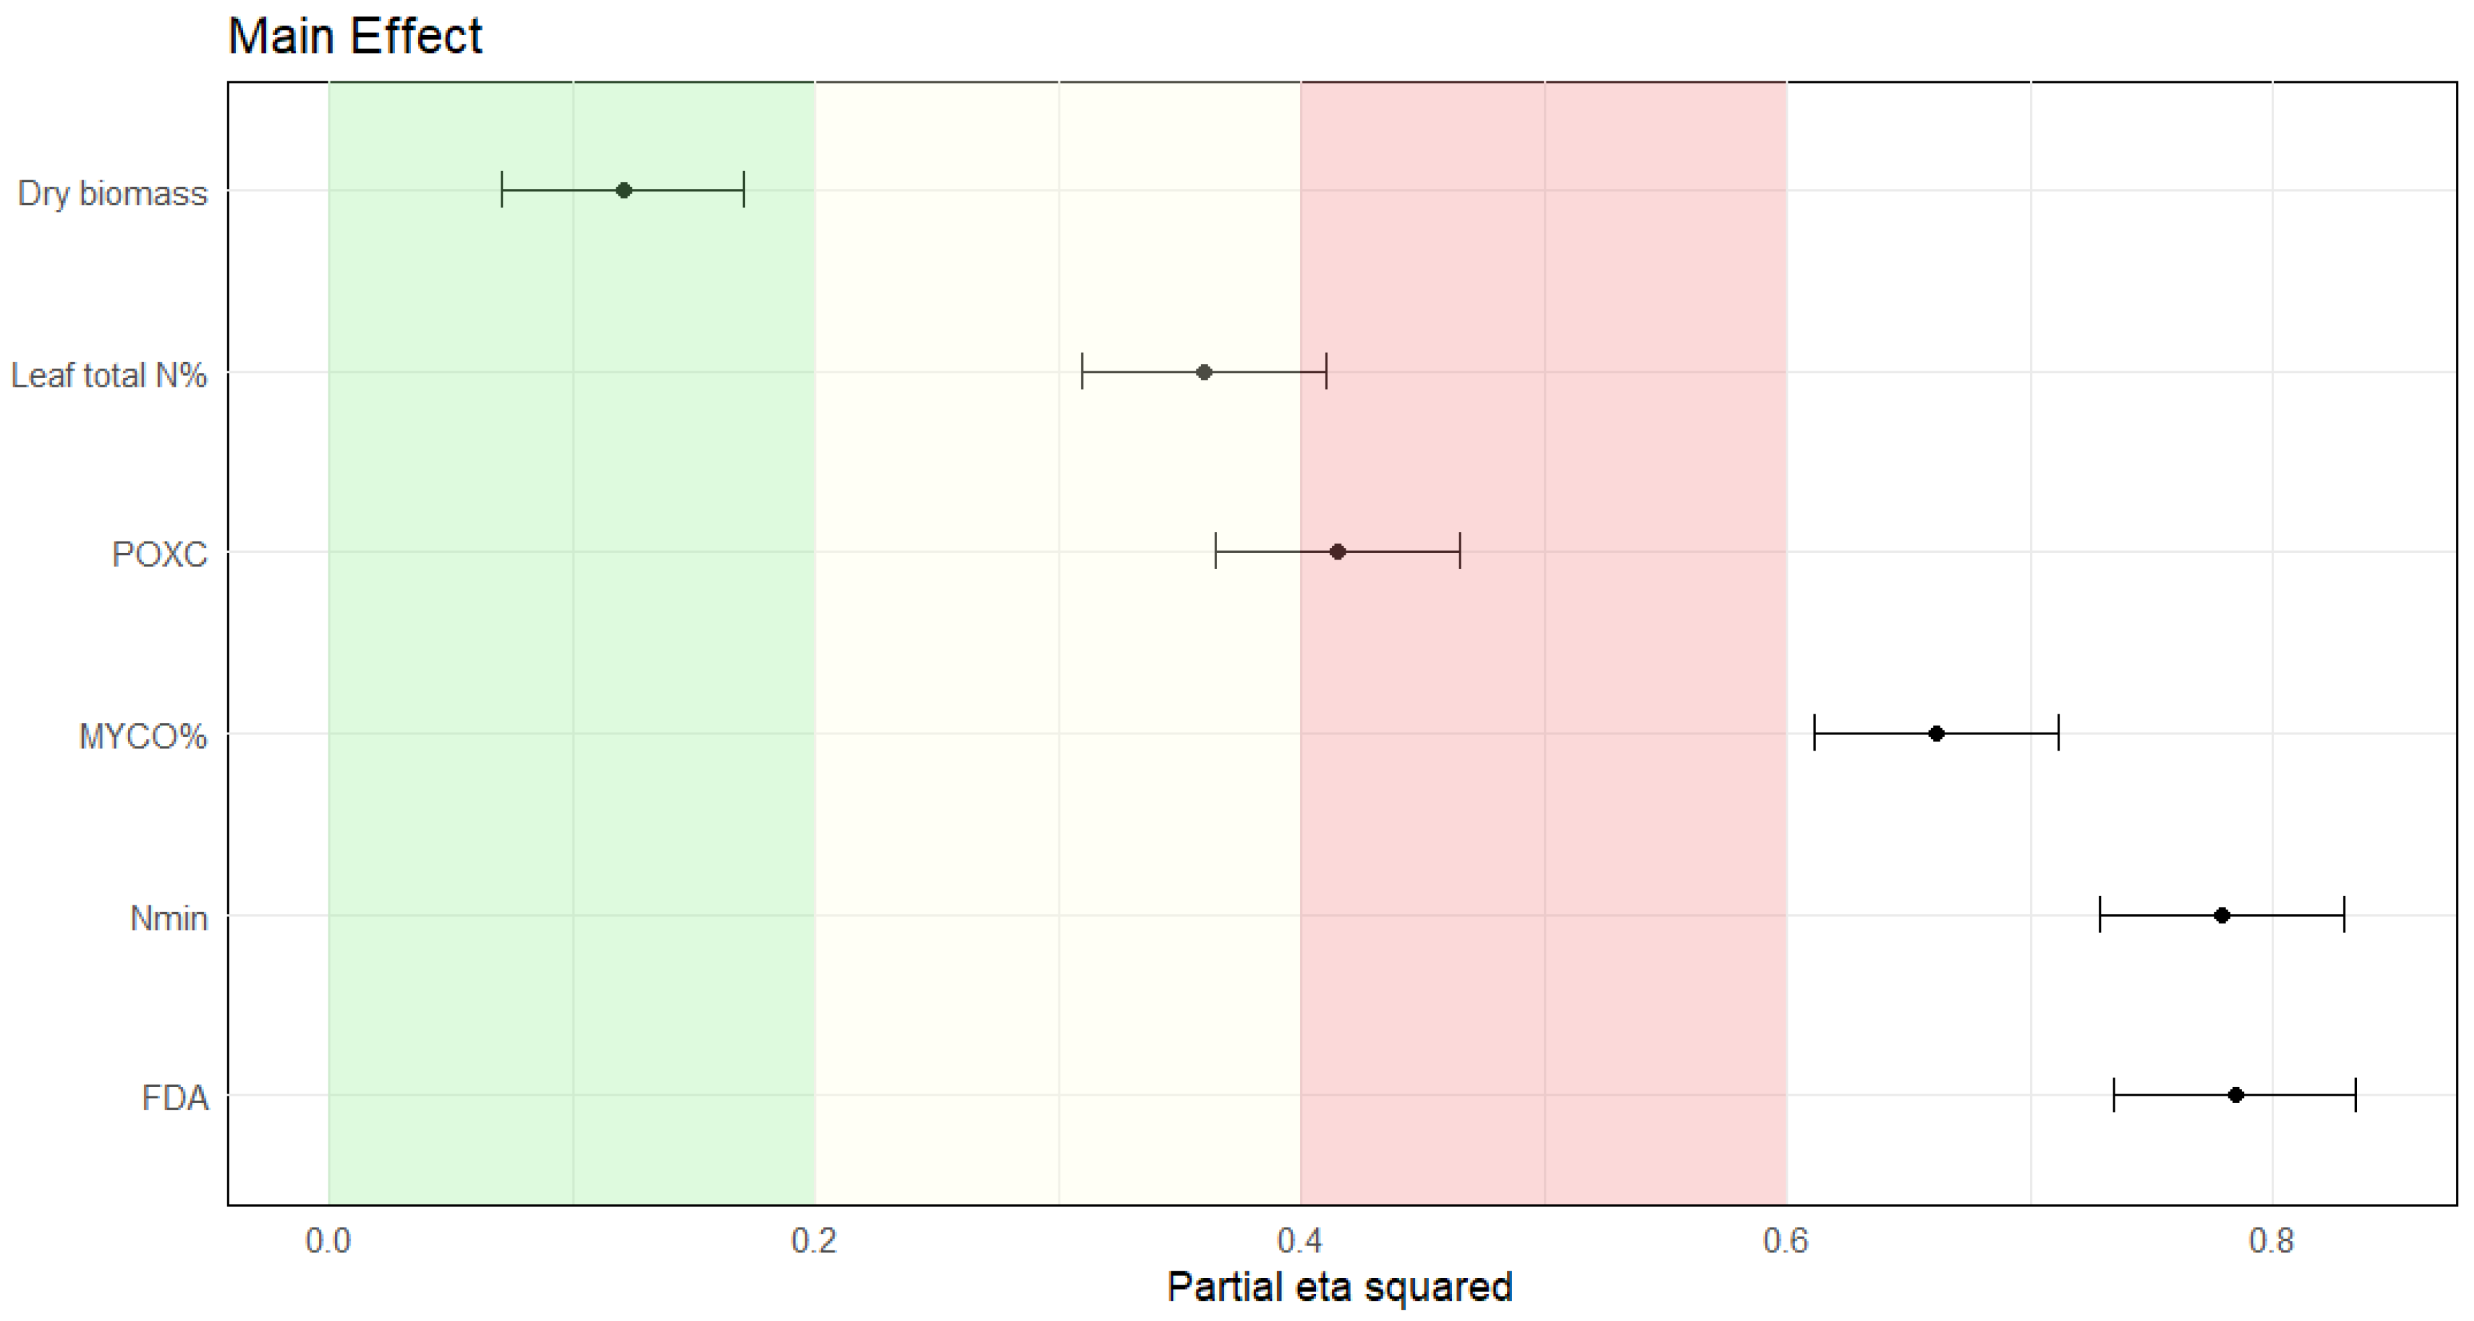Click the 0.2 x-axis tick label
The height and width of the screenshot is (1321, 2474).
tap(814, 1242)
